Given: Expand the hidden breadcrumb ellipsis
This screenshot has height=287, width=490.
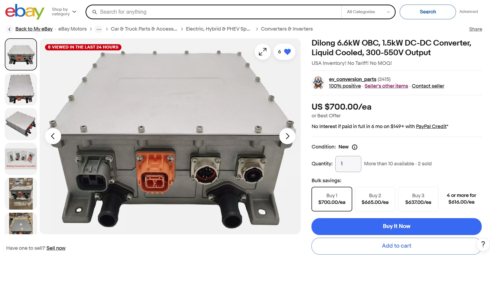Looking at the screenshot, I should pyautogui.click(x=99, y=29).
